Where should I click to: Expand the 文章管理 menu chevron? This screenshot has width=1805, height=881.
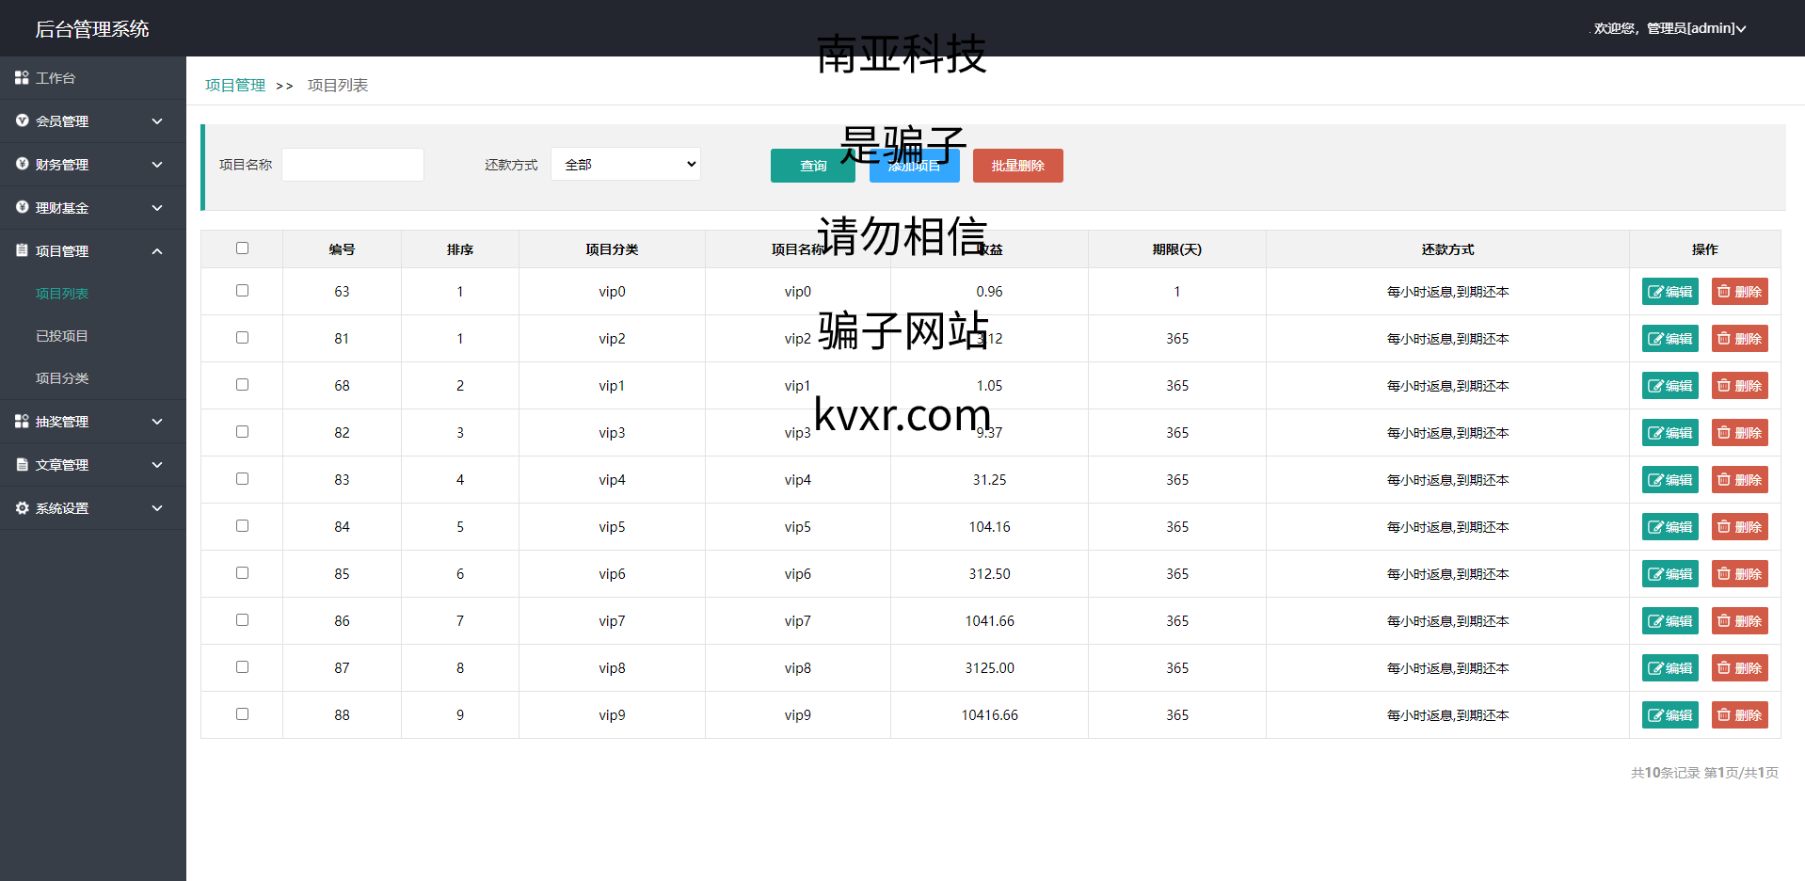click(157, 465)
